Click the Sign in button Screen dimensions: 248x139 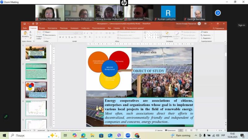[x=241, y=25]
